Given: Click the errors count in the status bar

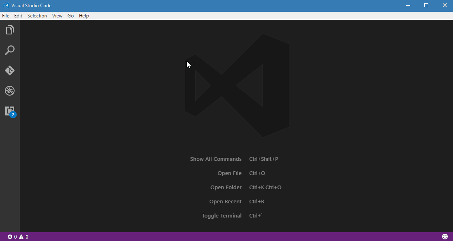Looking at the screenshot, I should [12, 237].
